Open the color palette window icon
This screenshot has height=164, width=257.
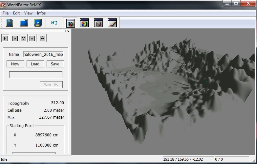(x=85, y=23)
